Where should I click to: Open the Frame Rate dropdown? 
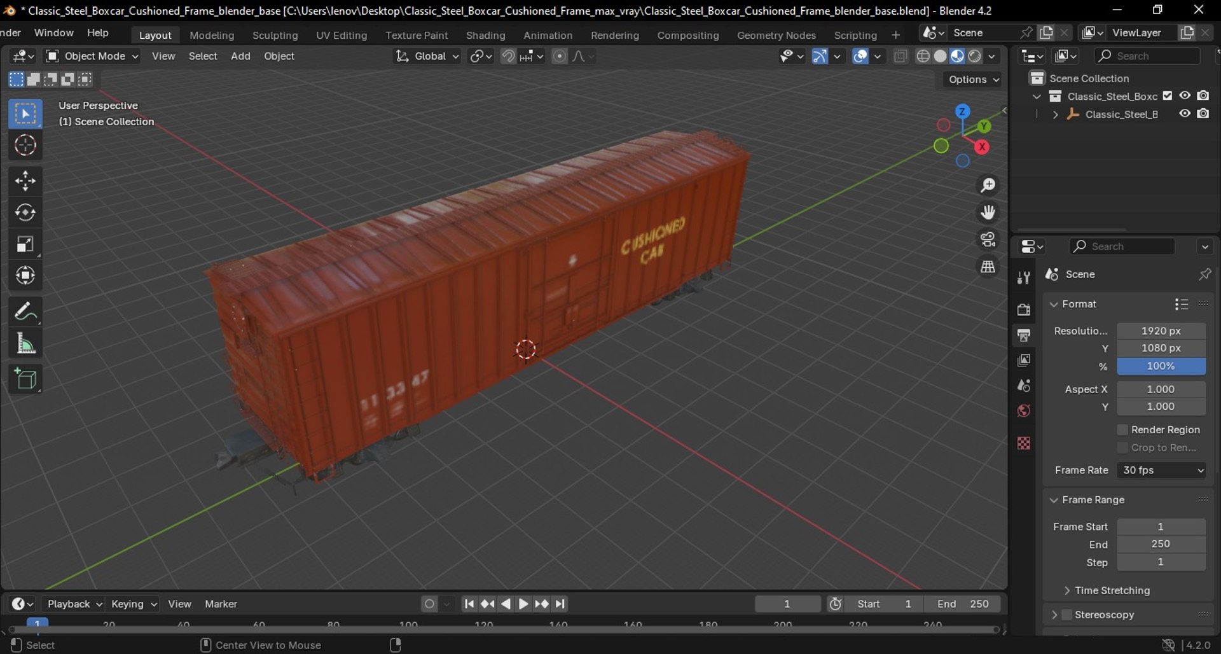[1161, 470]
